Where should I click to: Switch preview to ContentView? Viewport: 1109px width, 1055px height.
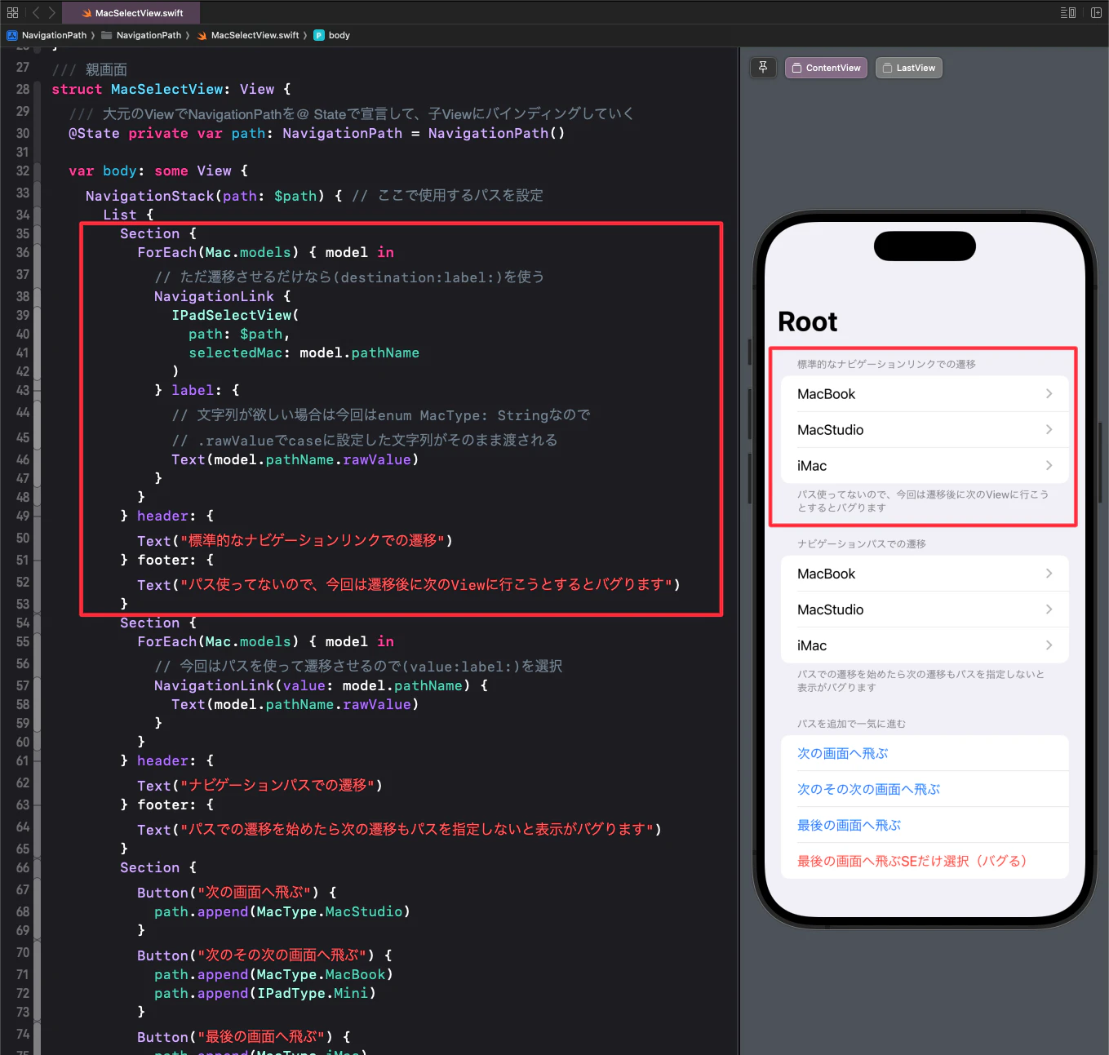826,68
